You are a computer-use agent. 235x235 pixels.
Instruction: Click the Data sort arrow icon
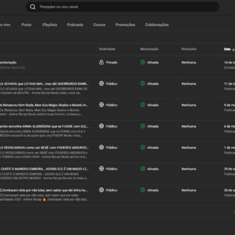coord(233,49)
